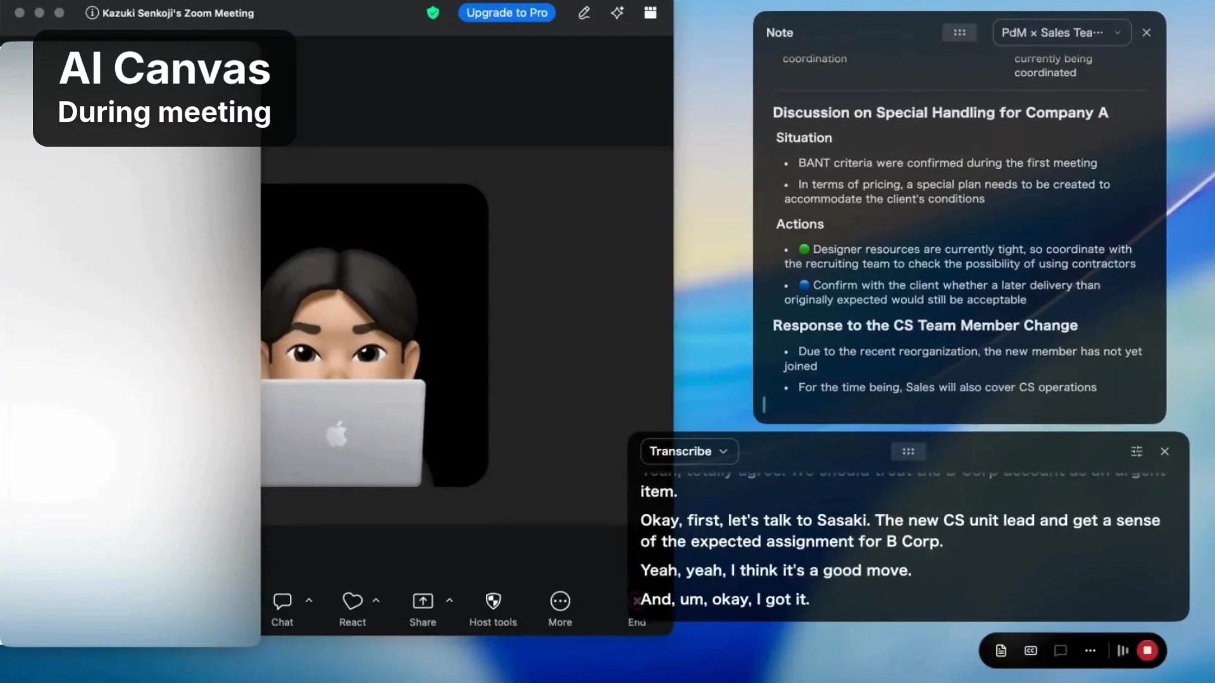Click the green dot designer resources action

pyautogui.click(x=959, y=256)
